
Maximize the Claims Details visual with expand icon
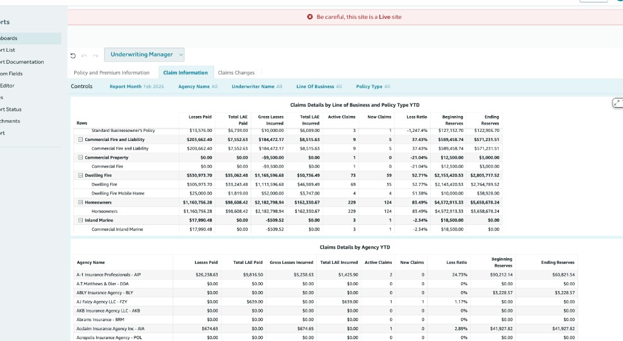click(x=617, y=103)
